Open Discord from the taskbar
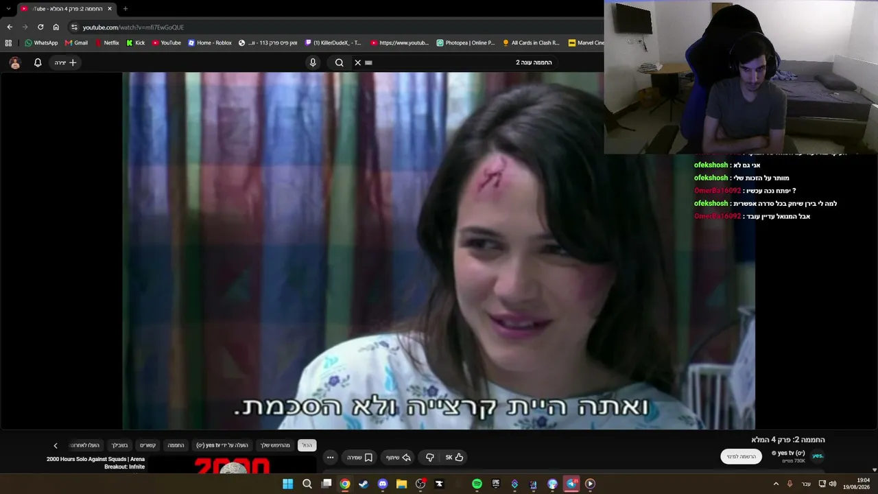878x494 pixels. point(383,484)
